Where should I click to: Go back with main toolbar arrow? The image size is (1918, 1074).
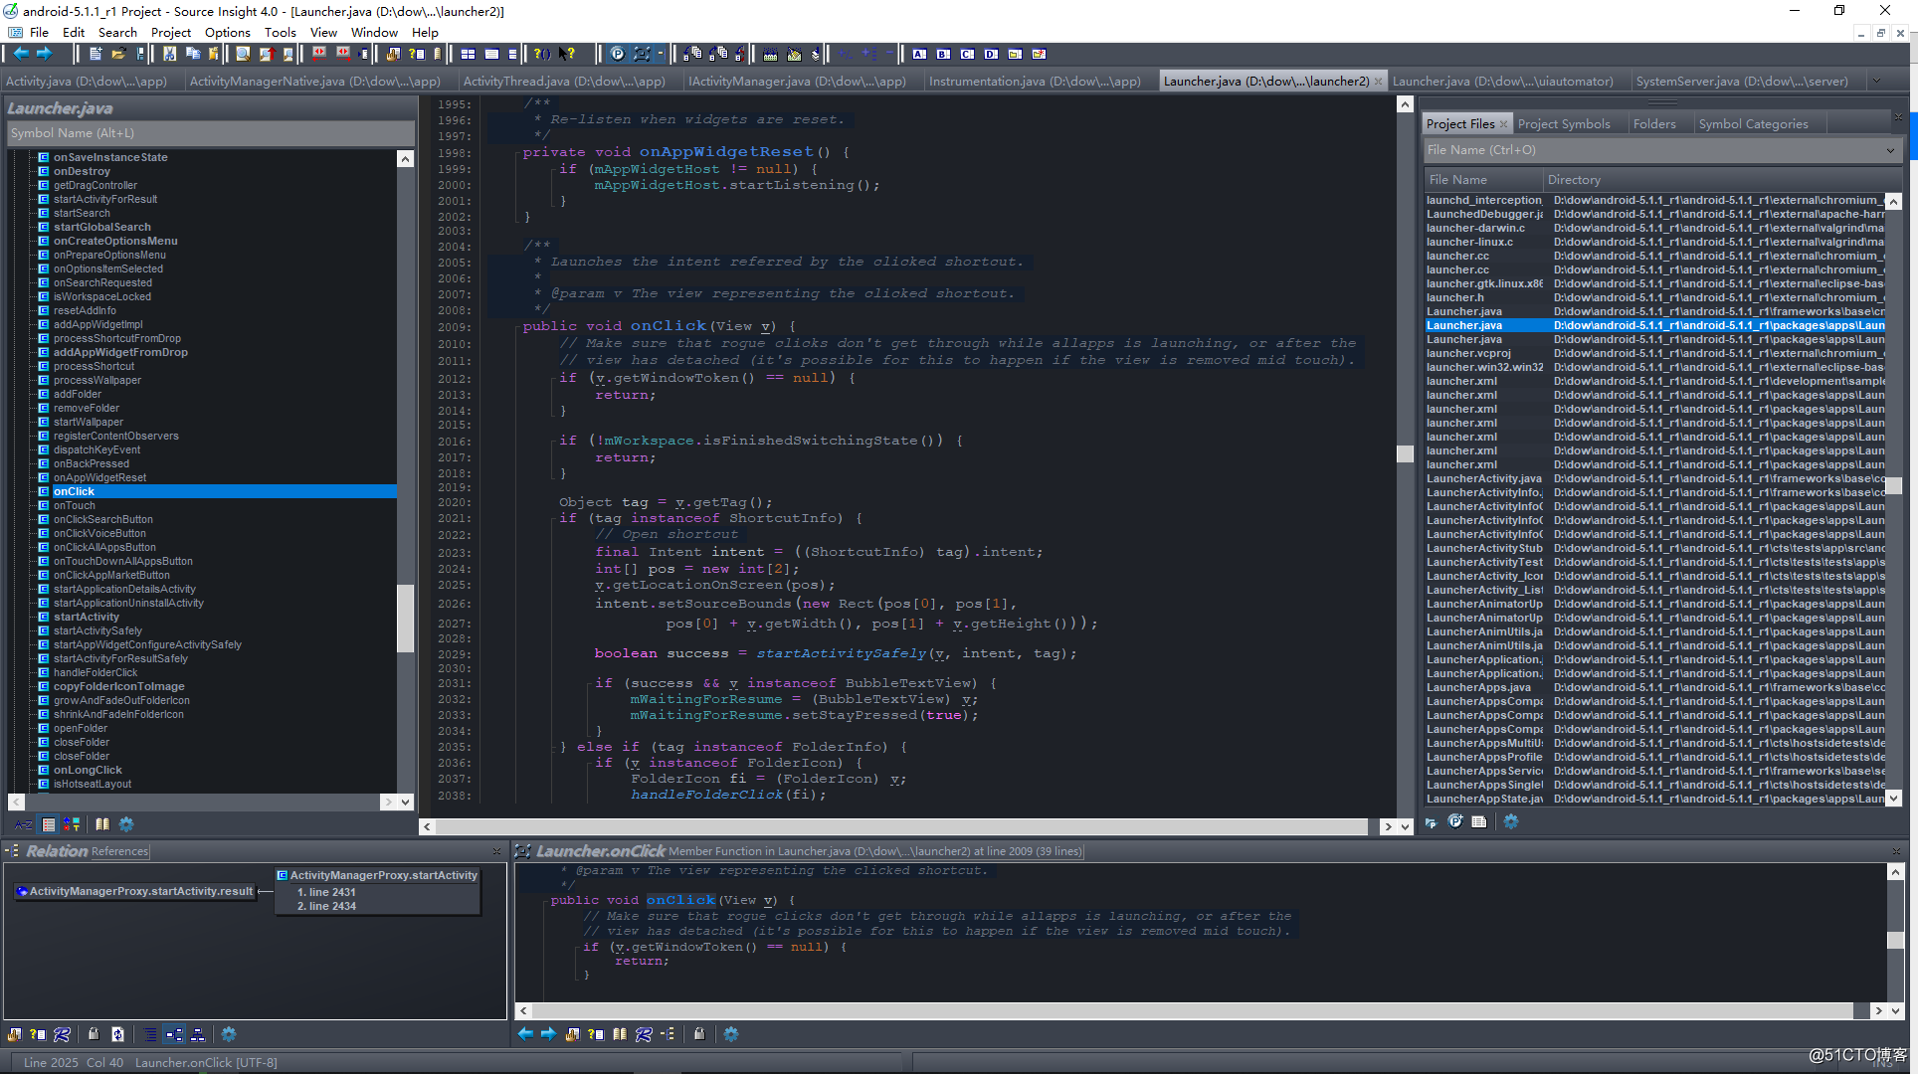tap(21, 54)
